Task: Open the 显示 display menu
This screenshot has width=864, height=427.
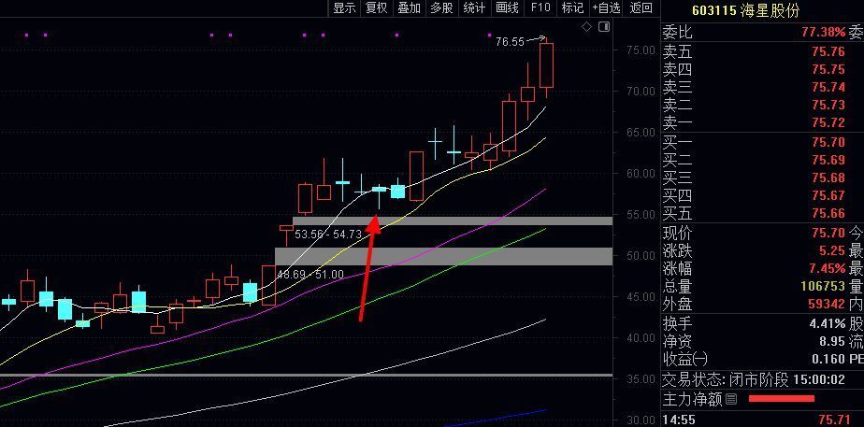Action: tap(344, 7)
